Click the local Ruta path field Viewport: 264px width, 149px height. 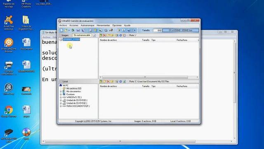pos(166,82)
